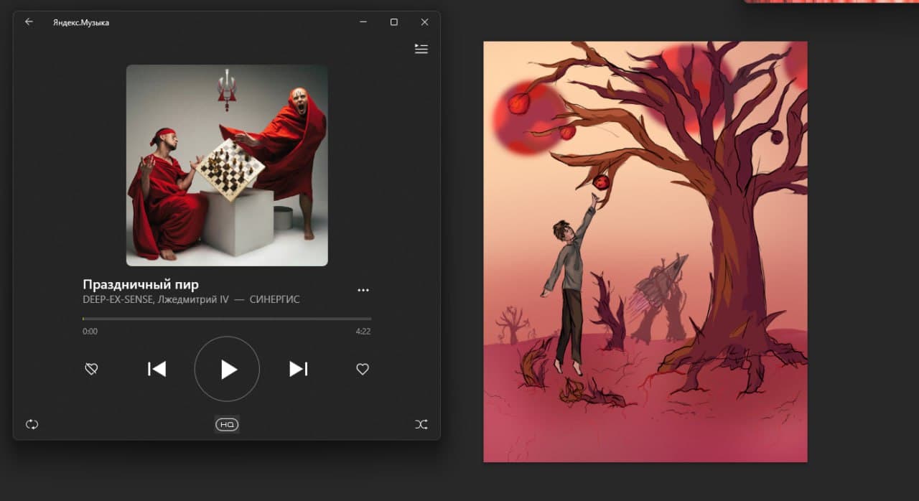Like the track with the heart icon

coord(363,369)
